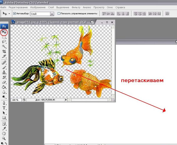Click the default foreground/background colors icon

(x=2, y=144)
